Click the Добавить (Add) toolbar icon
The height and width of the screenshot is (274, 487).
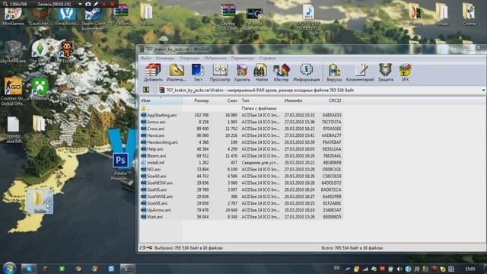click(153, 72)
